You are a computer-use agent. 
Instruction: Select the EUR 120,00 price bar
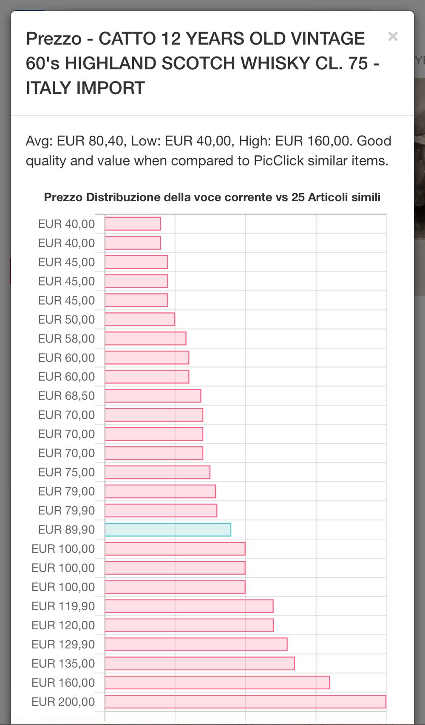189,625
